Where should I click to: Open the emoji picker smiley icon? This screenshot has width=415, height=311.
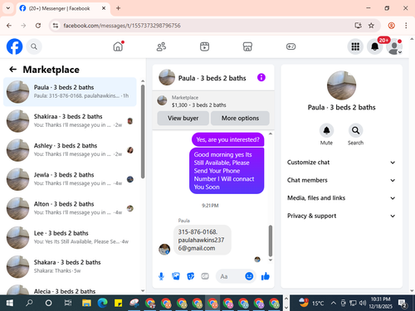[x=249, y=276]
